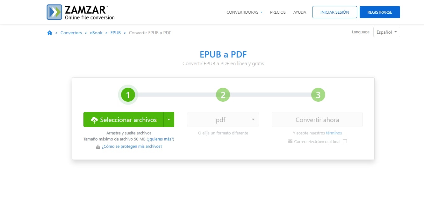Open the Español language selector
The width and height of the screenshot is (424, 205).
pyautogui.click(x=386, y=32)
